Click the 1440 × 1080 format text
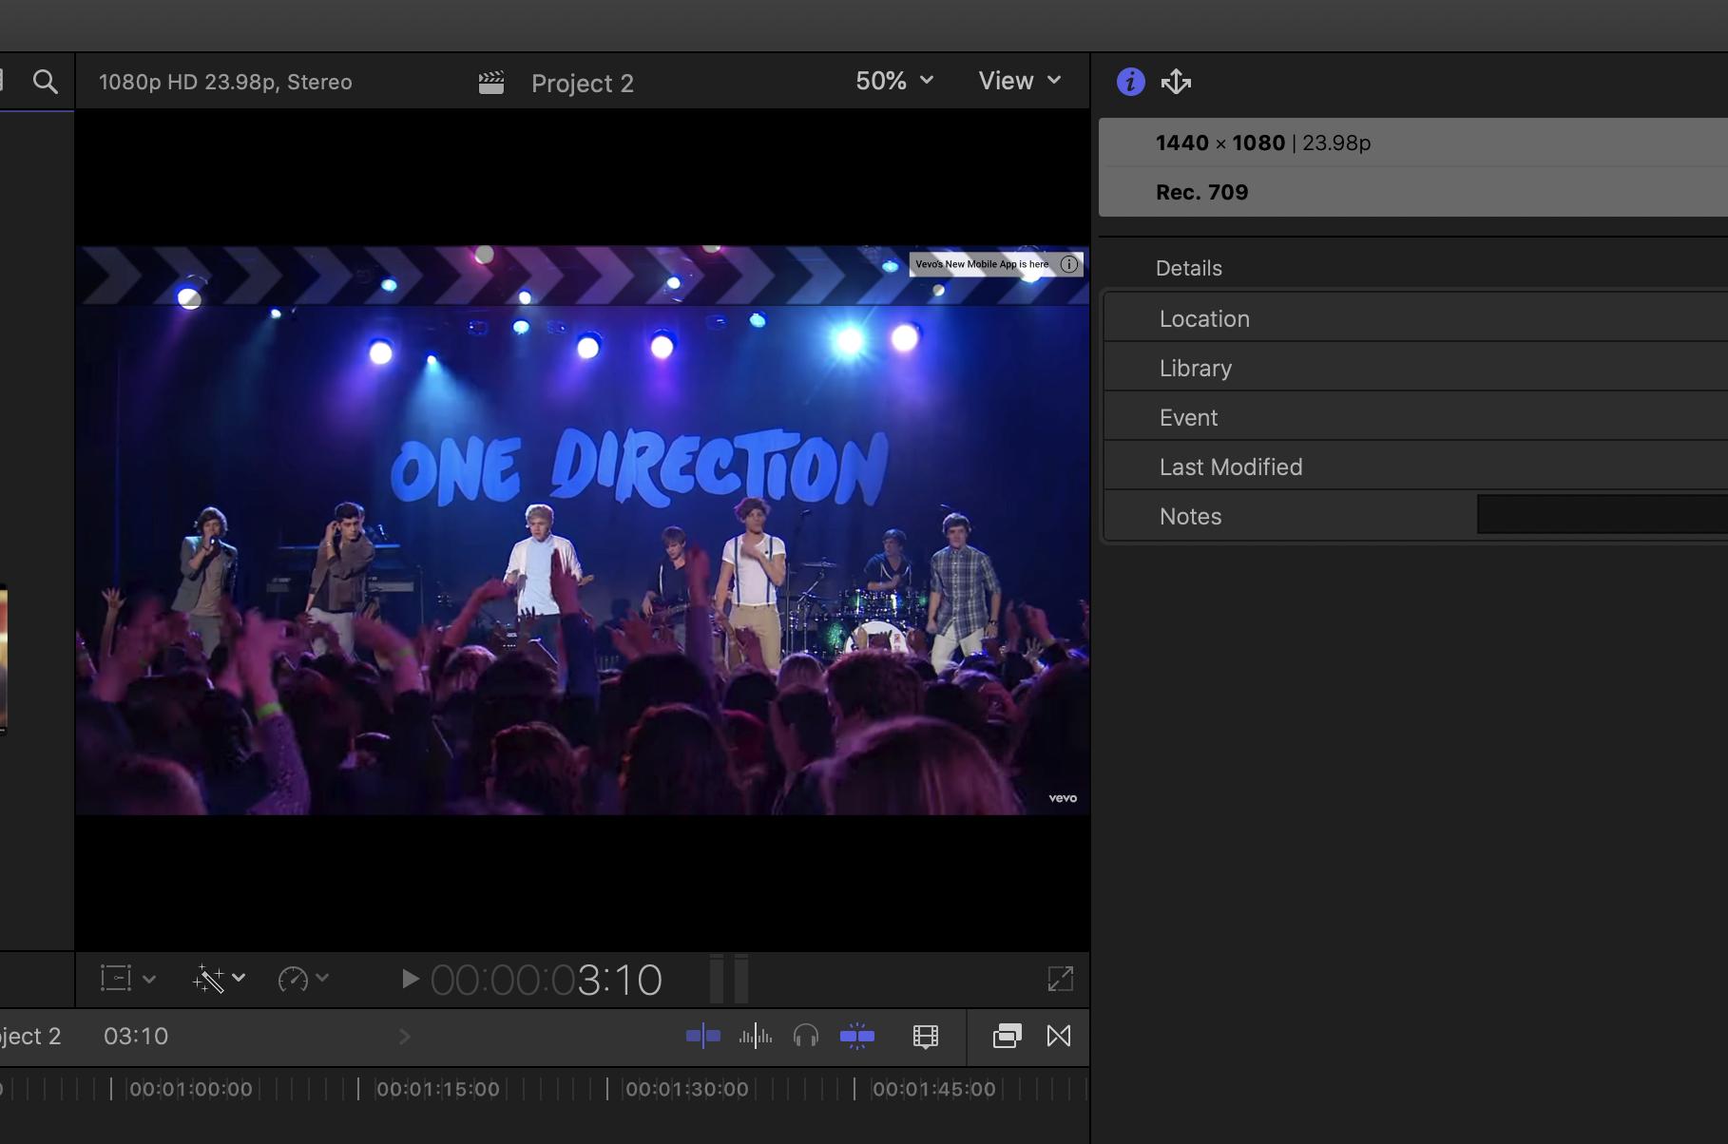 pos(1220,143)
